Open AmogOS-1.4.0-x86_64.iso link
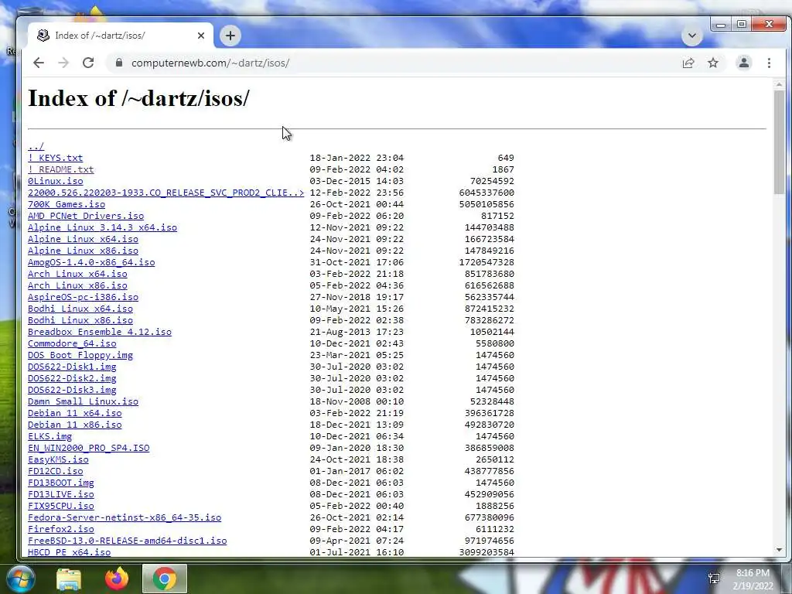 click(91, 263)
